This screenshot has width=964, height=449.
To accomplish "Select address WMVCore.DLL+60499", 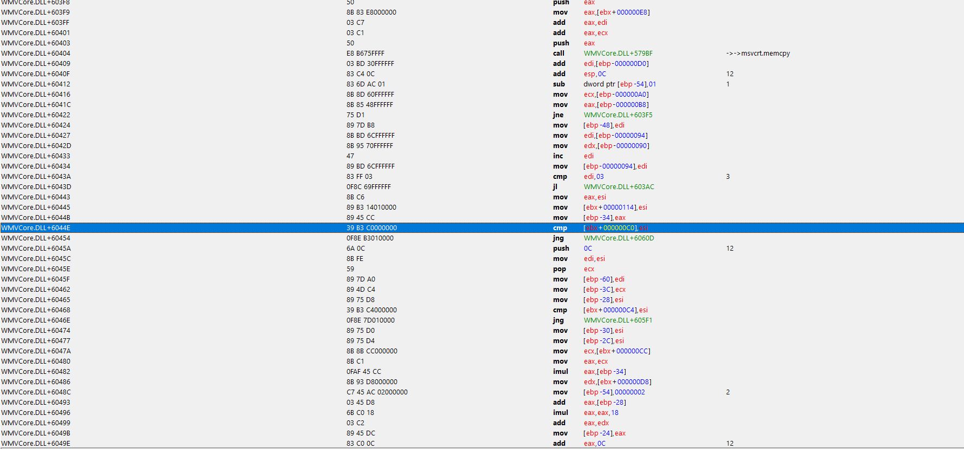I will 36,423.
